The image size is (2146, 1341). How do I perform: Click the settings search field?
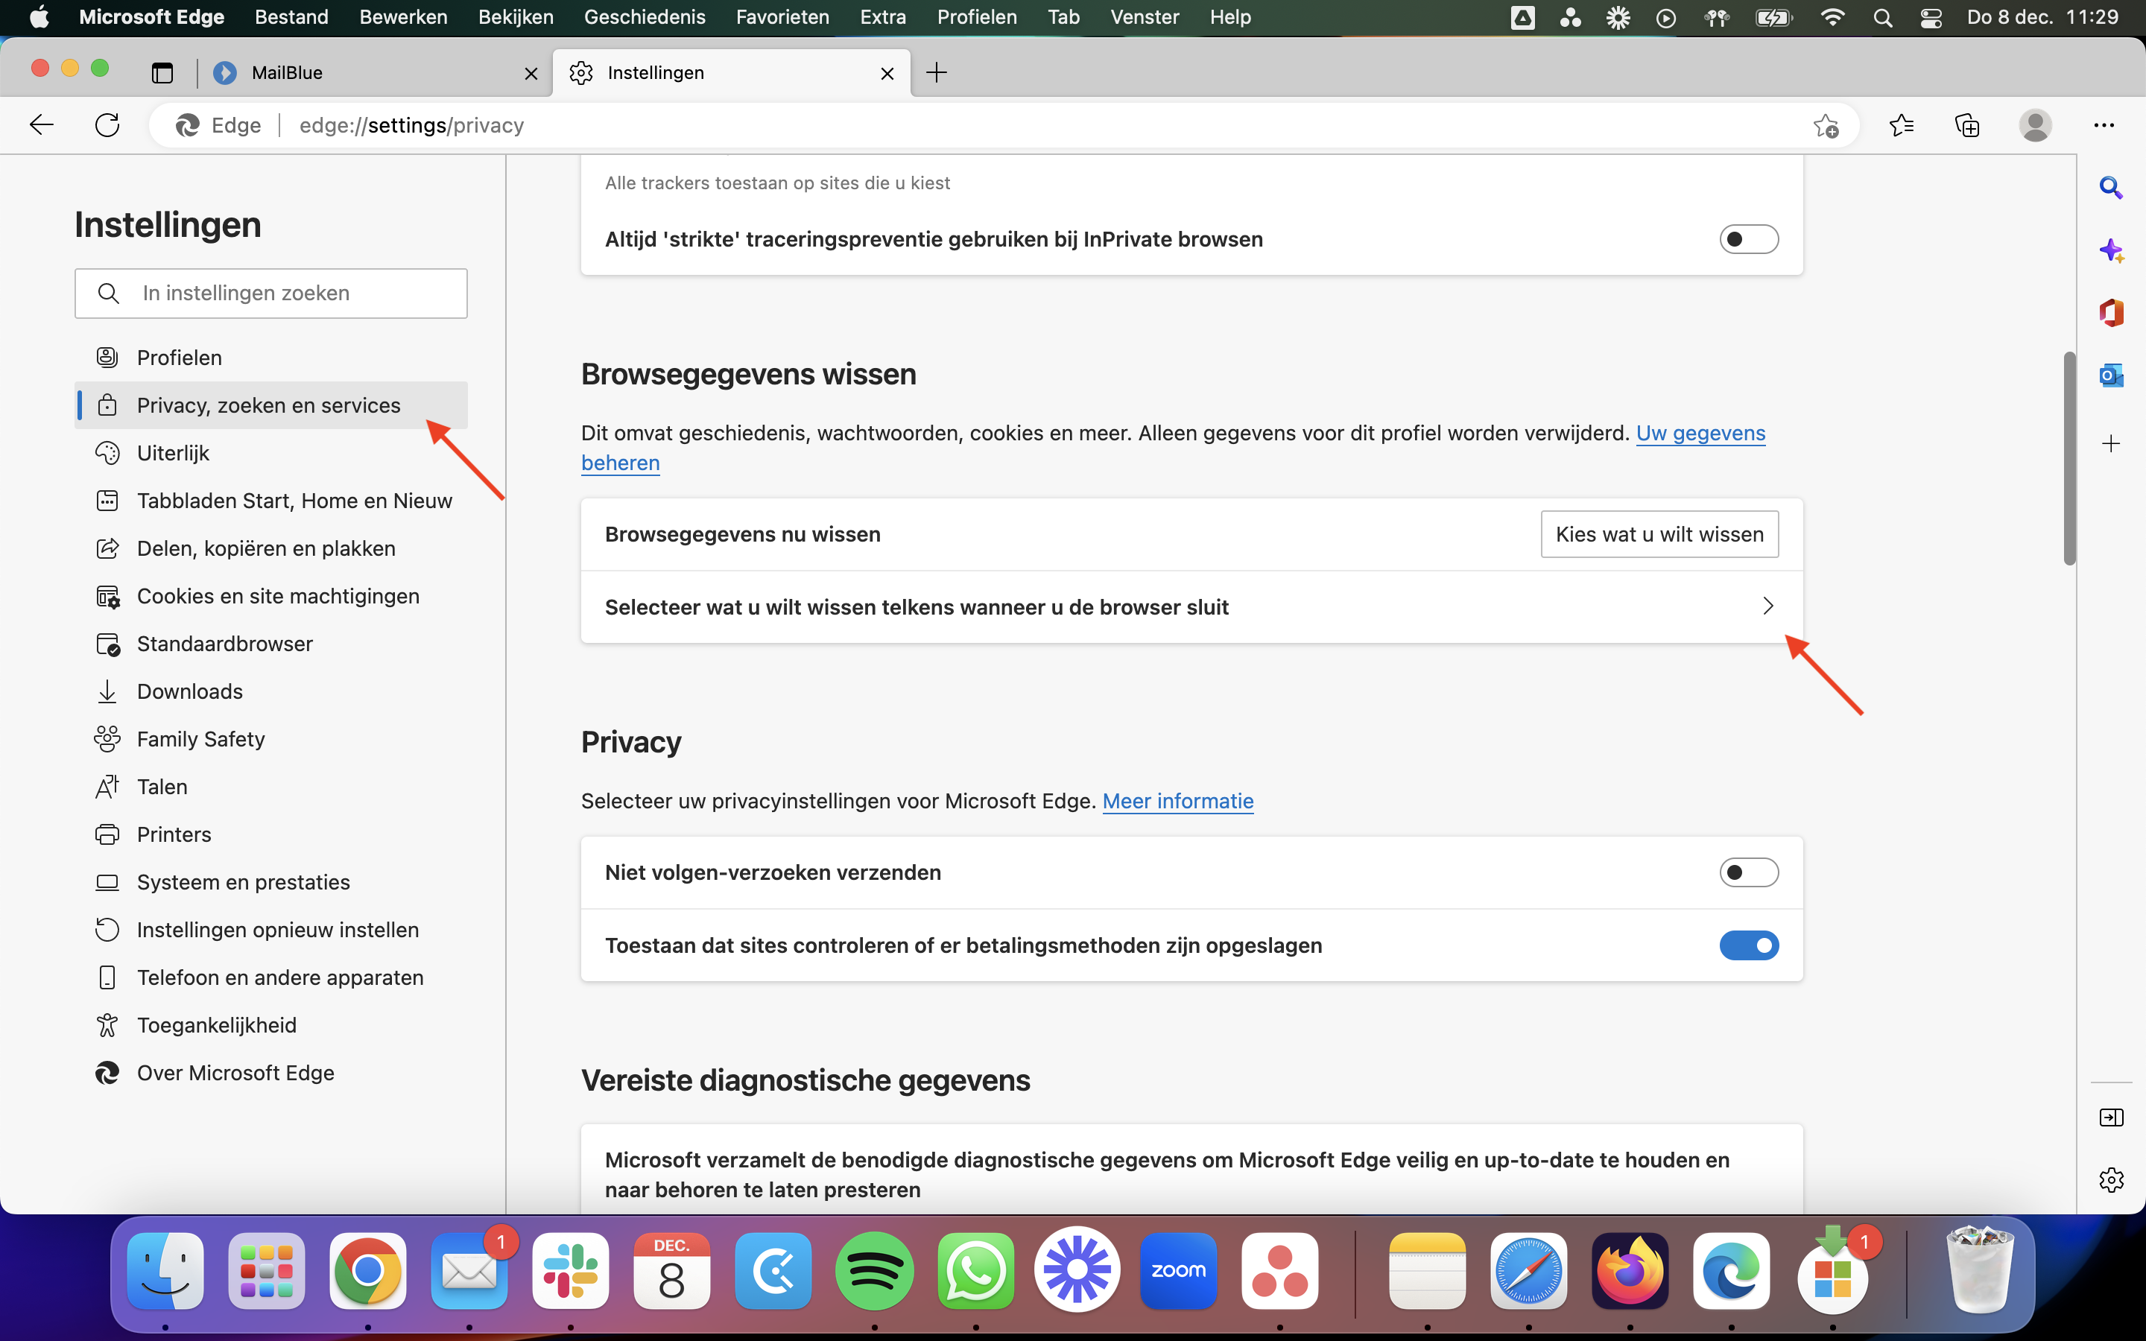[x=271, y=294]
